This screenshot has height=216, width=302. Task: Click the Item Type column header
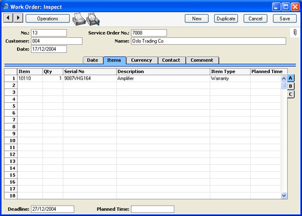pos(230,71)
